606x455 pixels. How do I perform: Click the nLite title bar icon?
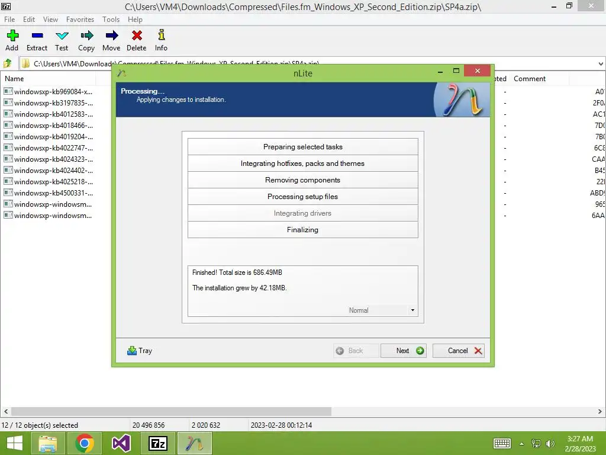(x=122, y=73)
